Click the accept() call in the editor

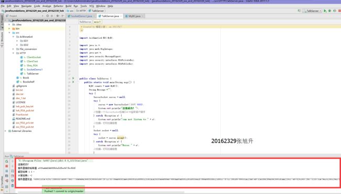point(121,138)
